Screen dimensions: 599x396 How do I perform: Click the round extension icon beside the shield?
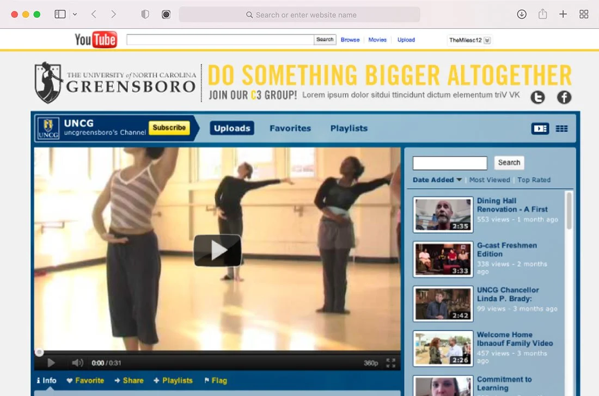166,15
